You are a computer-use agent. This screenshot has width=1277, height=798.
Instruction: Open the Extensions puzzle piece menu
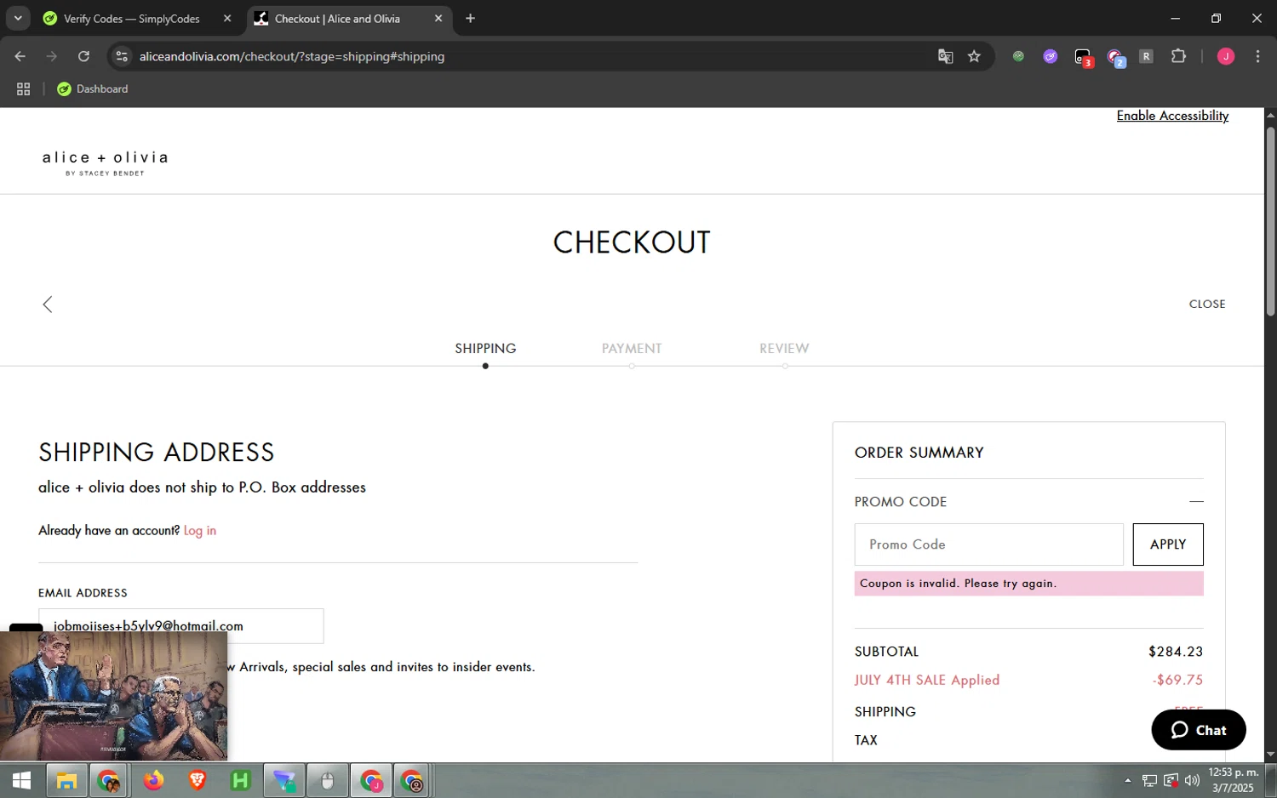(x=1178, y=56)
